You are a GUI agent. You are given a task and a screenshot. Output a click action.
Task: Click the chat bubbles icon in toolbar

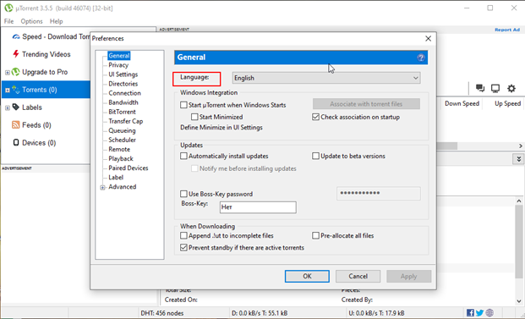(480, 89)
